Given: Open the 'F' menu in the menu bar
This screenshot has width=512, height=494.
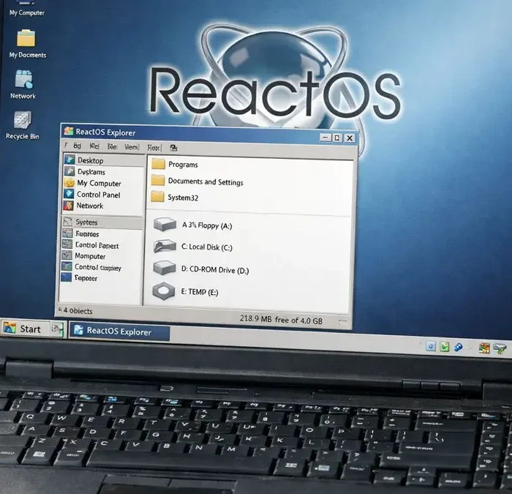Looking at the screenshot, I should [x=66, y=145].
